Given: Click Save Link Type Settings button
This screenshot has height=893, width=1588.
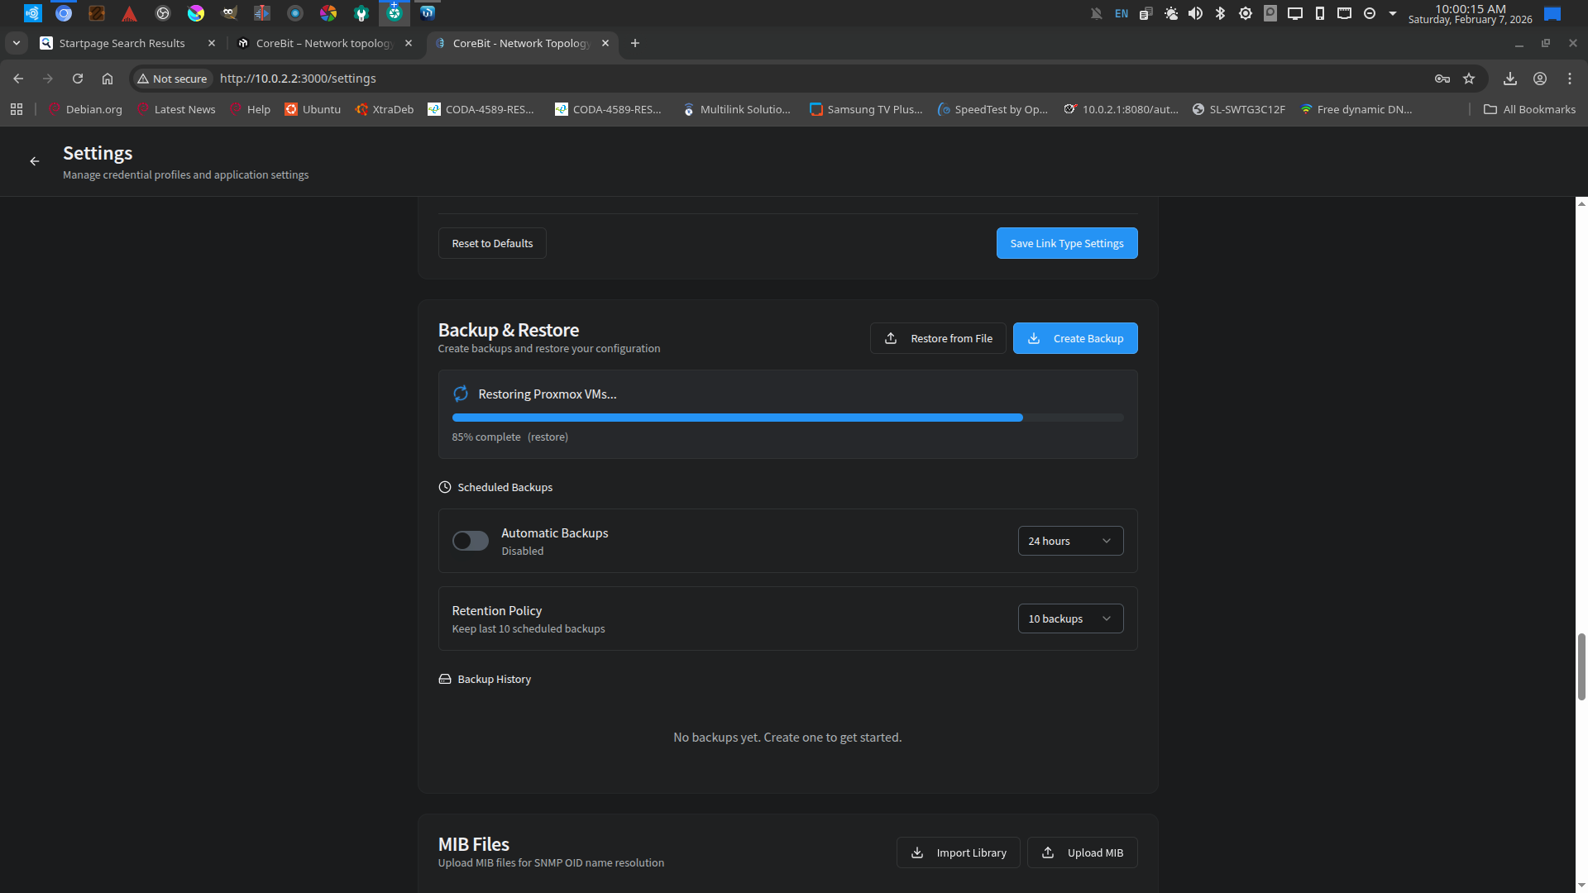Looking at the screenshot, I should [1067, 243].
